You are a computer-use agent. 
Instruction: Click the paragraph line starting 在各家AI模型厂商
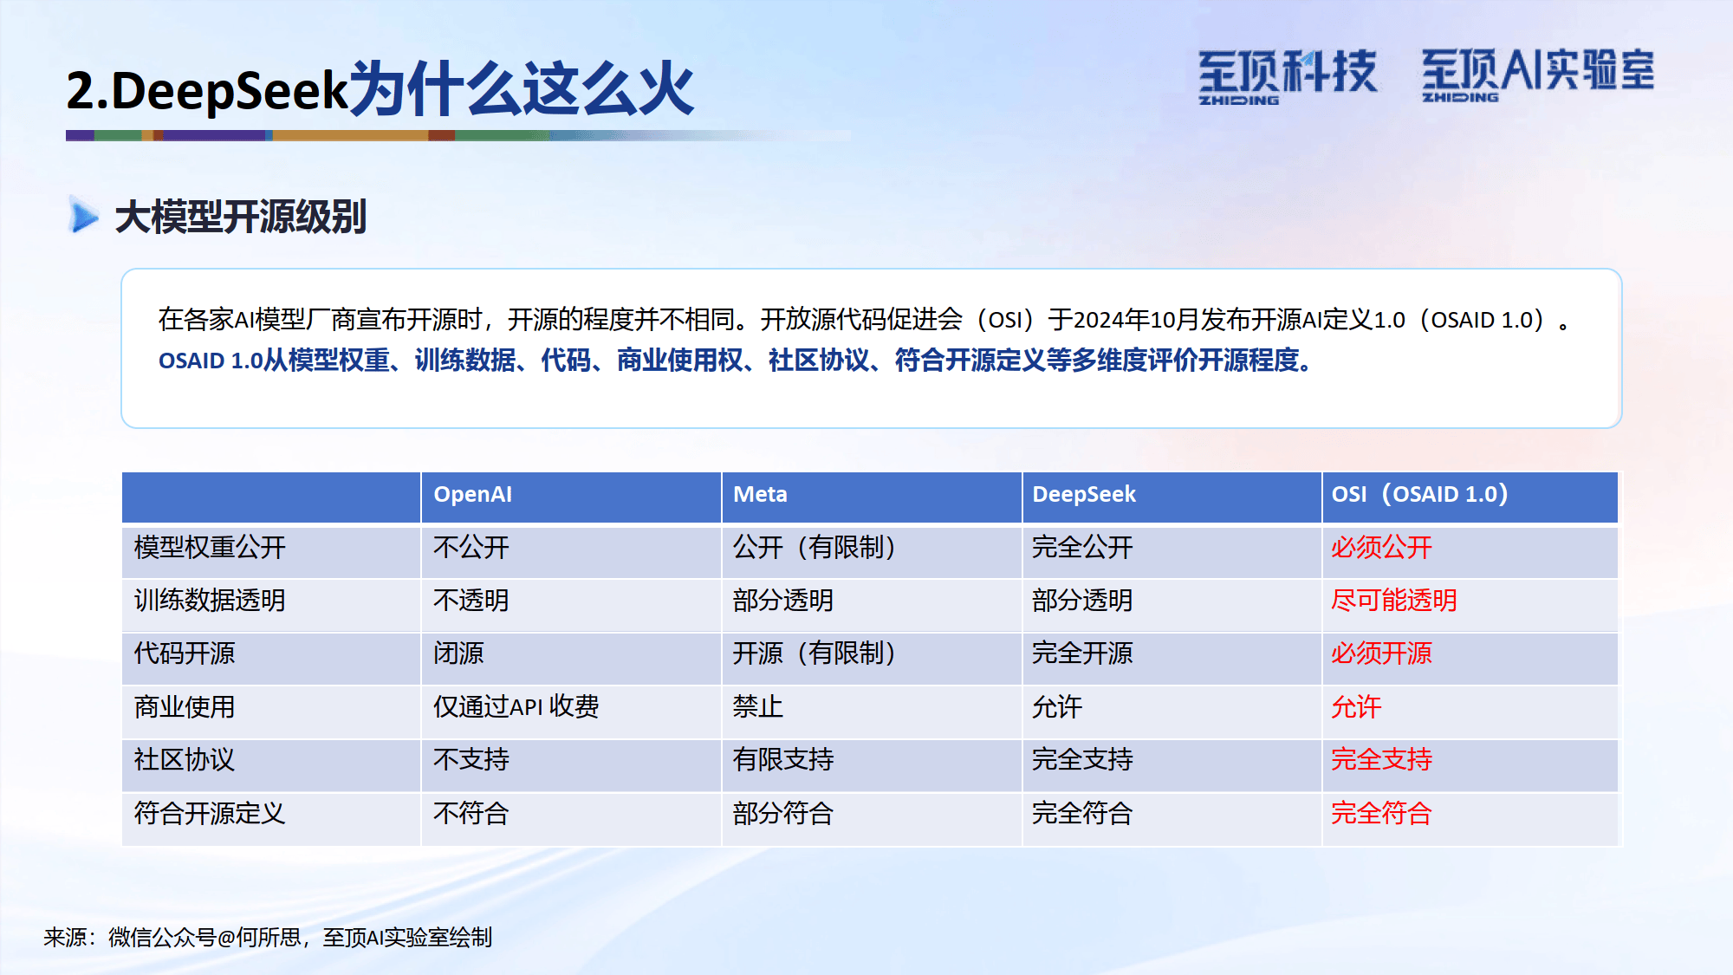[x=864, y=320]
